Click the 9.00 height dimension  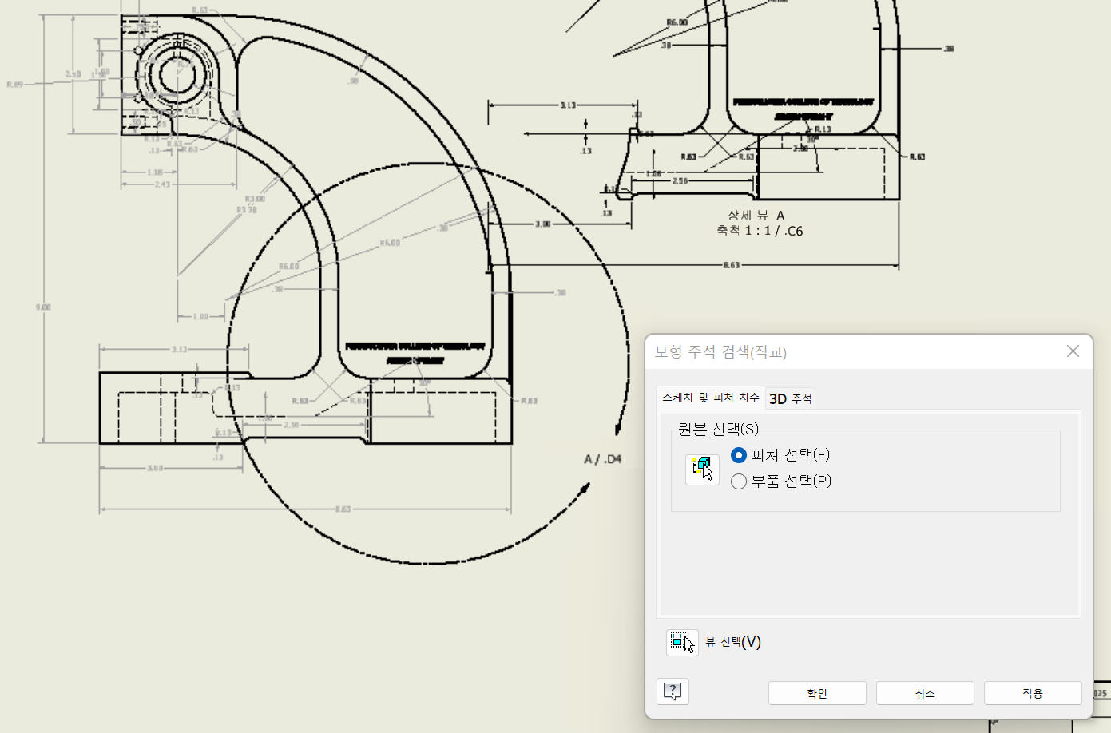click(x=43, y=307)
